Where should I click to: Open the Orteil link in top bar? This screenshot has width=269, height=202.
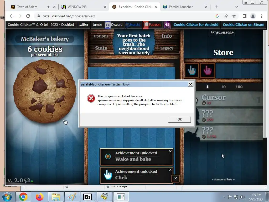(x=44, y=24)
